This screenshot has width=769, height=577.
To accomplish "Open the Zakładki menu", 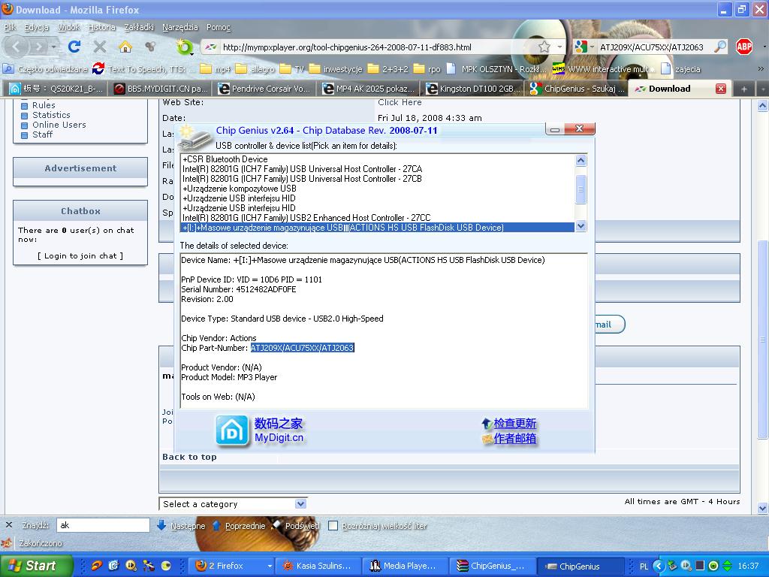I will pos(139,27).
